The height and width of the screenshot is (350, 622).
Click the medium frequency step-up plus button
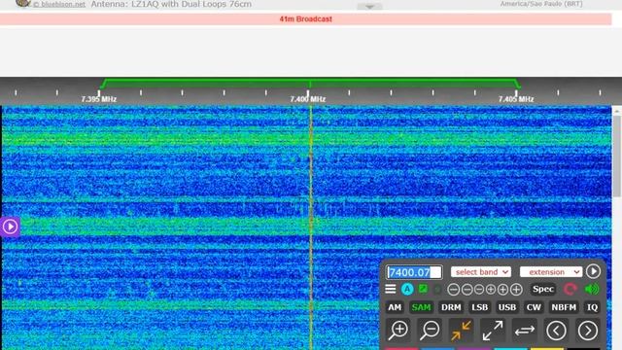click(503, 290)
